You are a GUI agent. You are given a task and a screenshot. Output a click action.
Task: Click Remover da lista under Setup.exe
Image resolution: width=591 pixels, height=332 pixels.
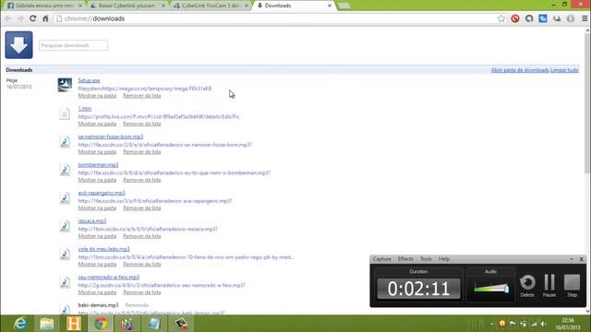(141, 96)
